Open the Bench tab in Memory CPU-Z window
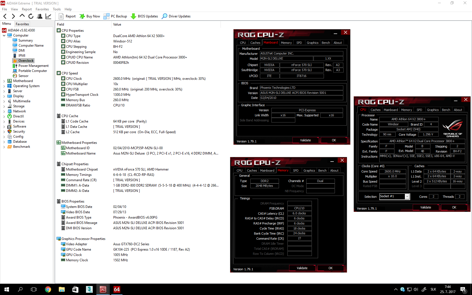The width and height of the screenshot is (472, 295). click(322, 171)
